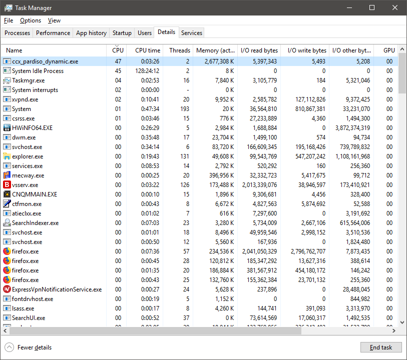
Task: Select the svchost.exe row with 18 threads
Action: [199, 232]
